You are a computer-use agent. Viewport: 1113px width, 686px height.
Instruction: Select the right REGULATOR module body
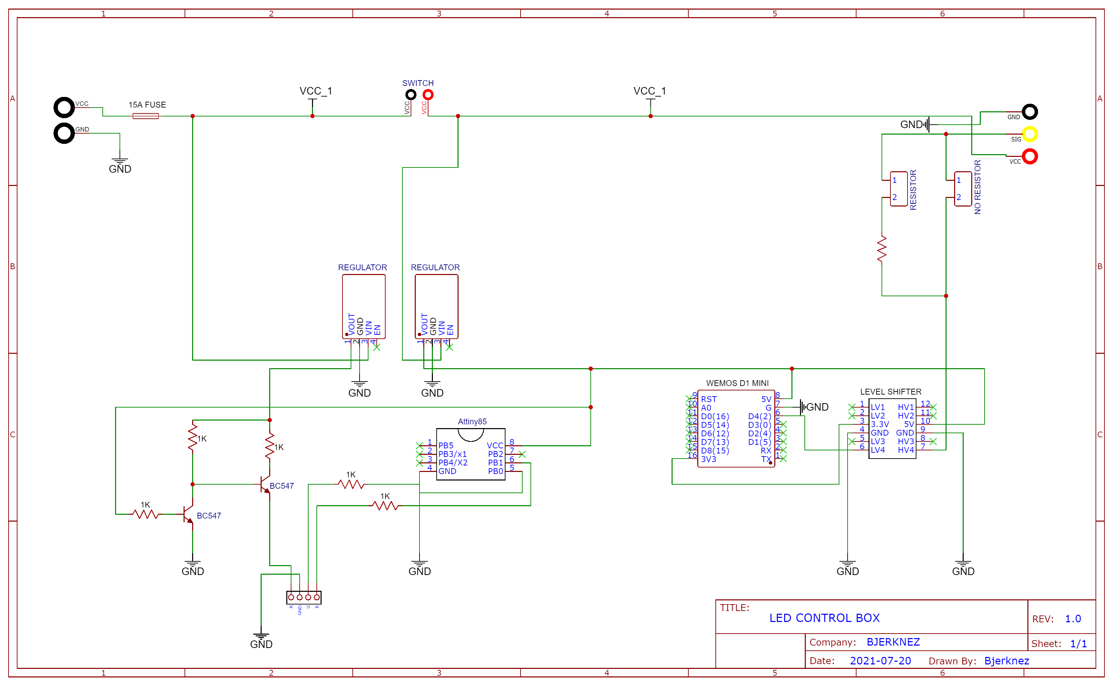436,307
